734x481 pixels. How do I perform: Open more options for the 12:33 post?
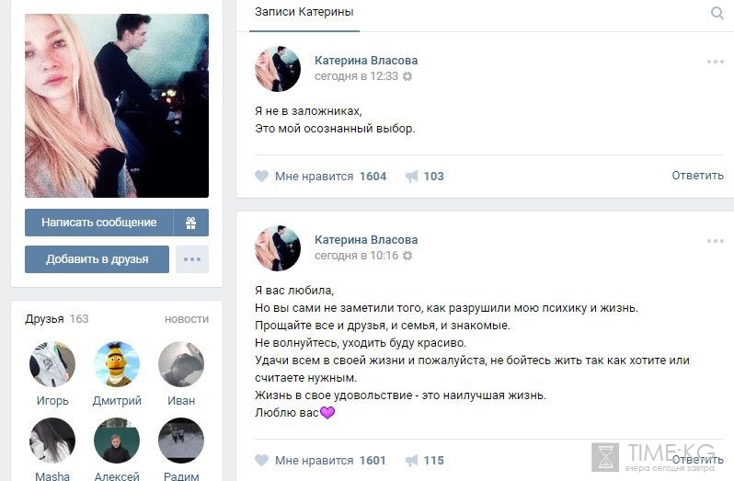pyautogui.click(x=716, y=62)
